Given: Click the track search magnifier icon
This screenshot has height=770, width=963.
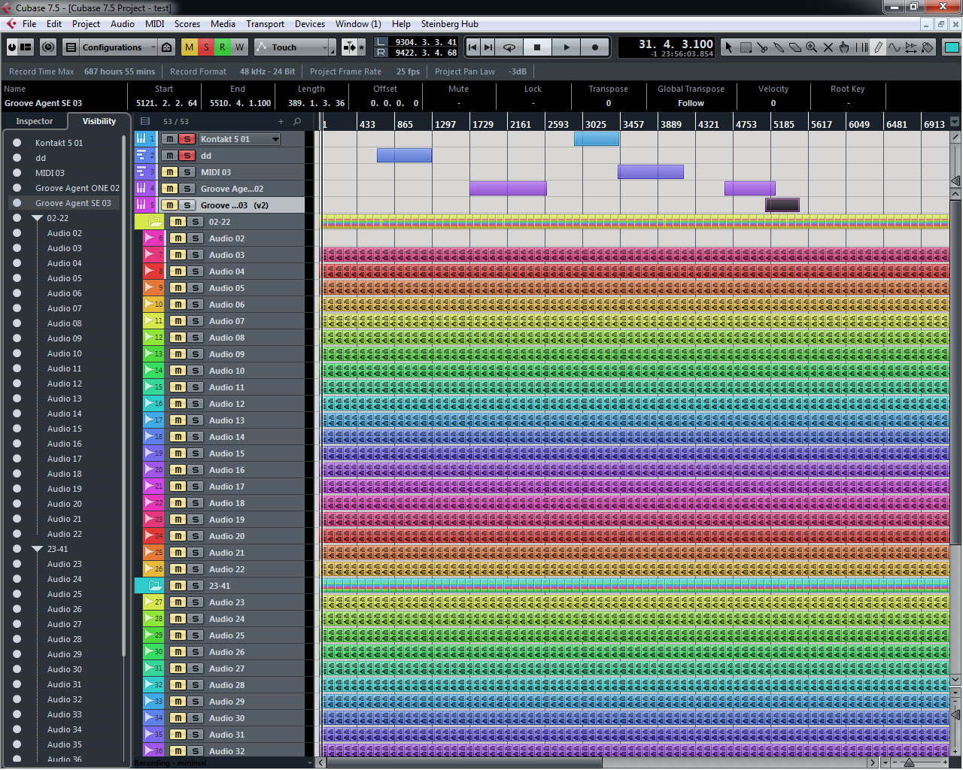Looking at the screenshot, I should pyautogui.click(x=297, y=121).
